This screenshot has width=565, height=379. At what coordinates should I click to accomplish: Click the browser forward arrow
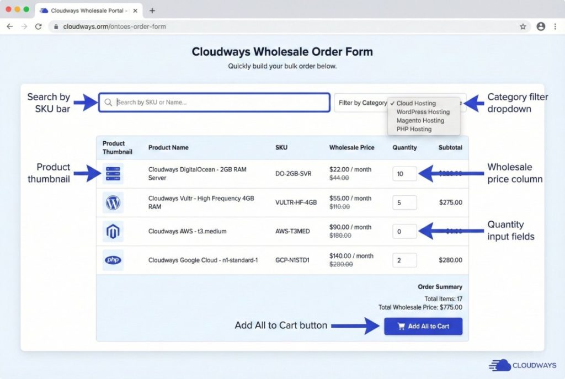24,26
